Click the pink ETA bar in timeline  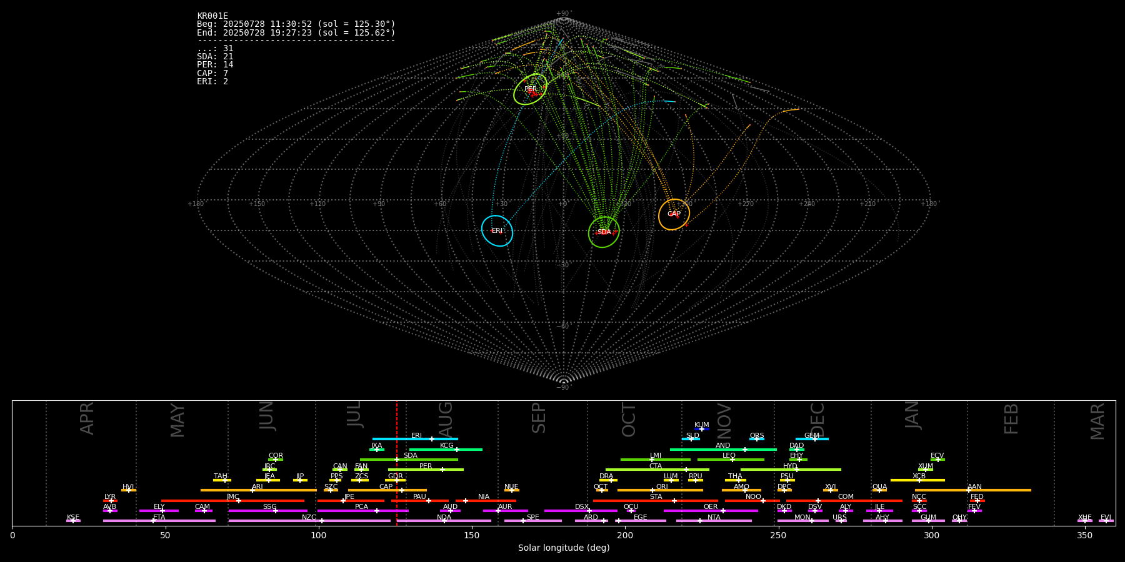tap(159, 521)
